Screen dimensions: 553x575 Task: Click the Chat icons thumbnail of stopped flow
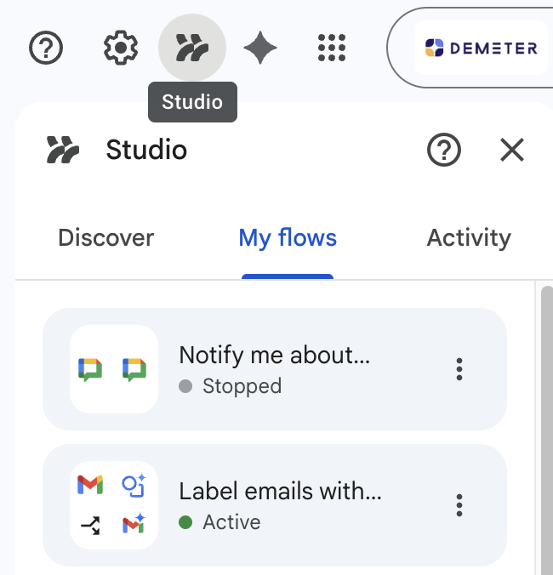(114, 369)
